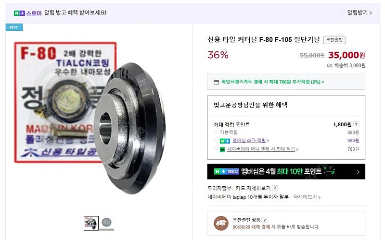Expand taptap 무이자 할부 자세히보기
This screenshot has width=385, height=240.
click(x=307, y=197)
